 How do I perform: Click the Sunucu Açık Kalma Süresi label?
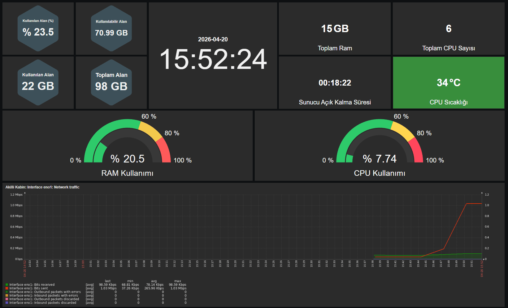tap(335, 102)
